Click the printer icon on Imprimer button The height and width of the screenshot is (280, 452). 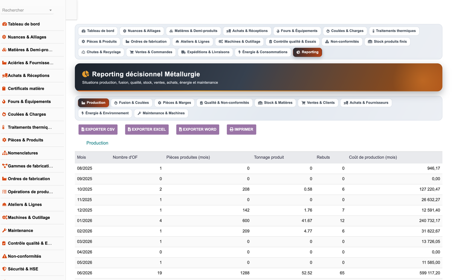pos(232,129)
